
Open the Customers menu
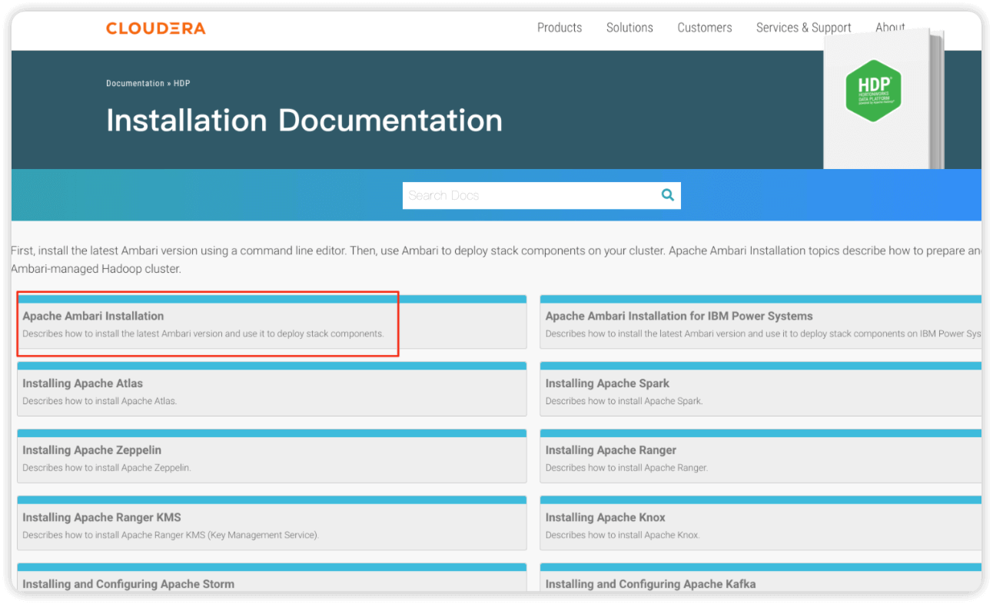pyautogui.click(x=705, y=28)
